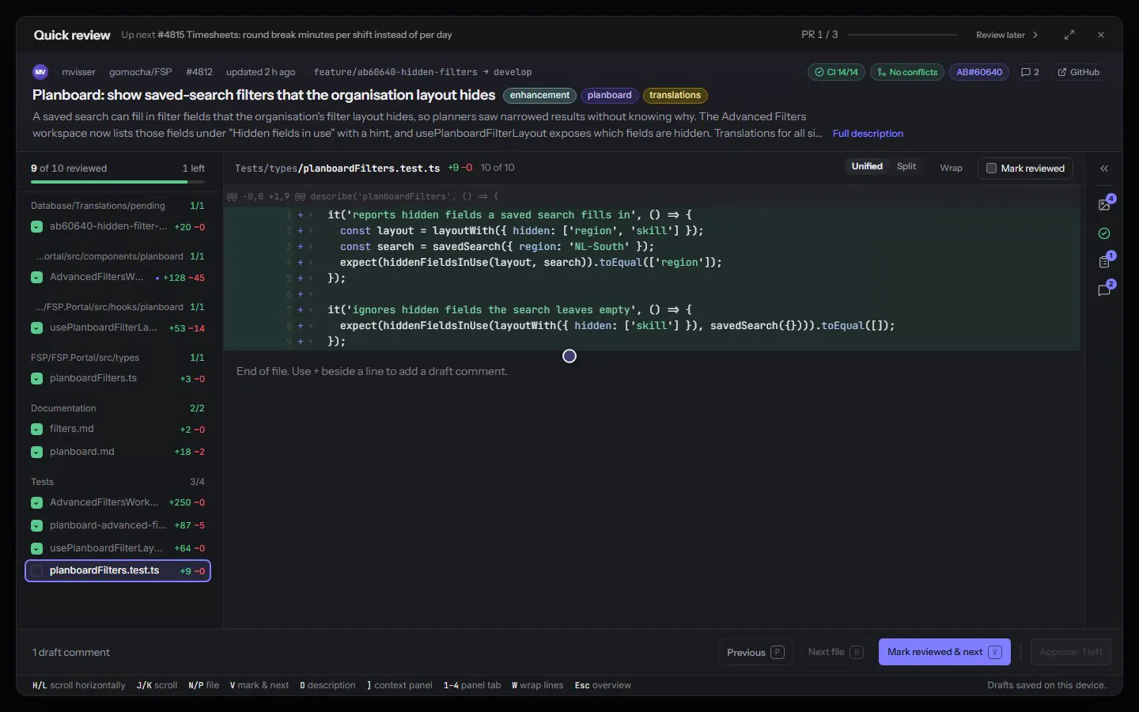Click Review later to skip this PR
The width and height of the screenshot is (1139, 712).
(1006, 35)
